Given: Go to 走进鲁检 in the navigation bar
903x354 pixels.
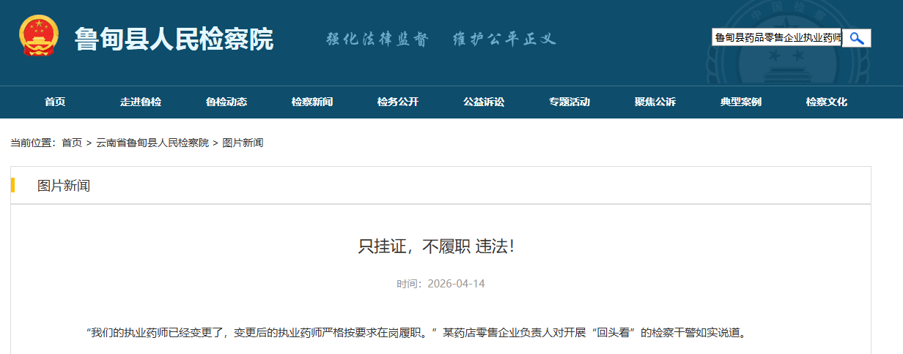Looking at the screenshot, I should 141,102.
